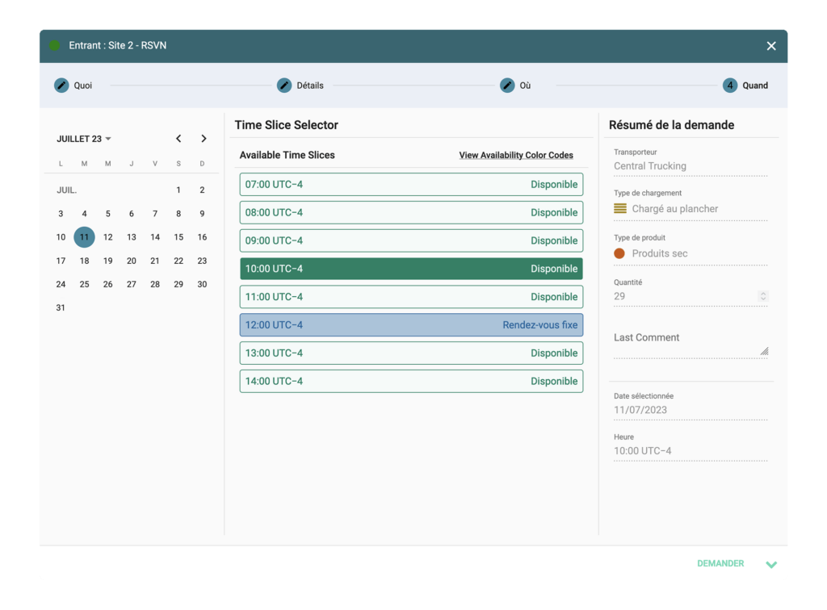Click the Type de chargement field
Screen dimensions: 827x610
pos(691,209)
